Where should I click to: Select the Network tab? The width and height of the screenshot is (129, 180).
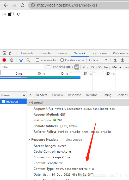point(79,53)
